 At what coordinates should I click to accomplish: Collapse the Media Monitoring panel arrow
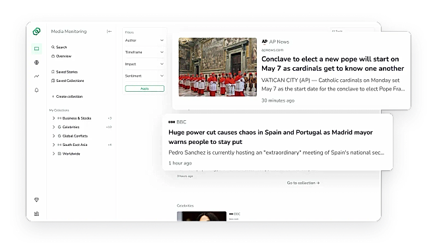point(110,32)
